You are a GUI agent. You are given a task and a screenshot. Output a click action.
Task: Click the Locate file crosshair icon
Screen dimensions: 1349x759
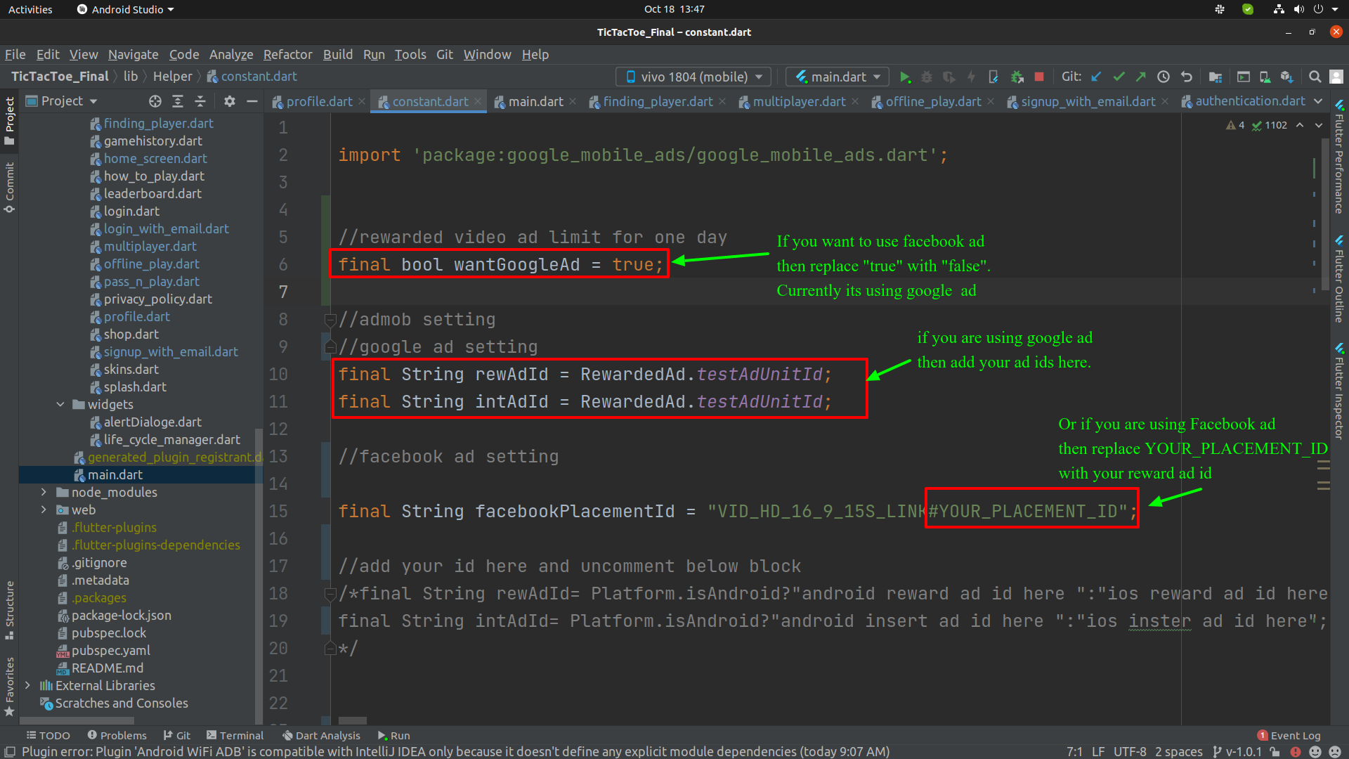(x=155, y=101)
